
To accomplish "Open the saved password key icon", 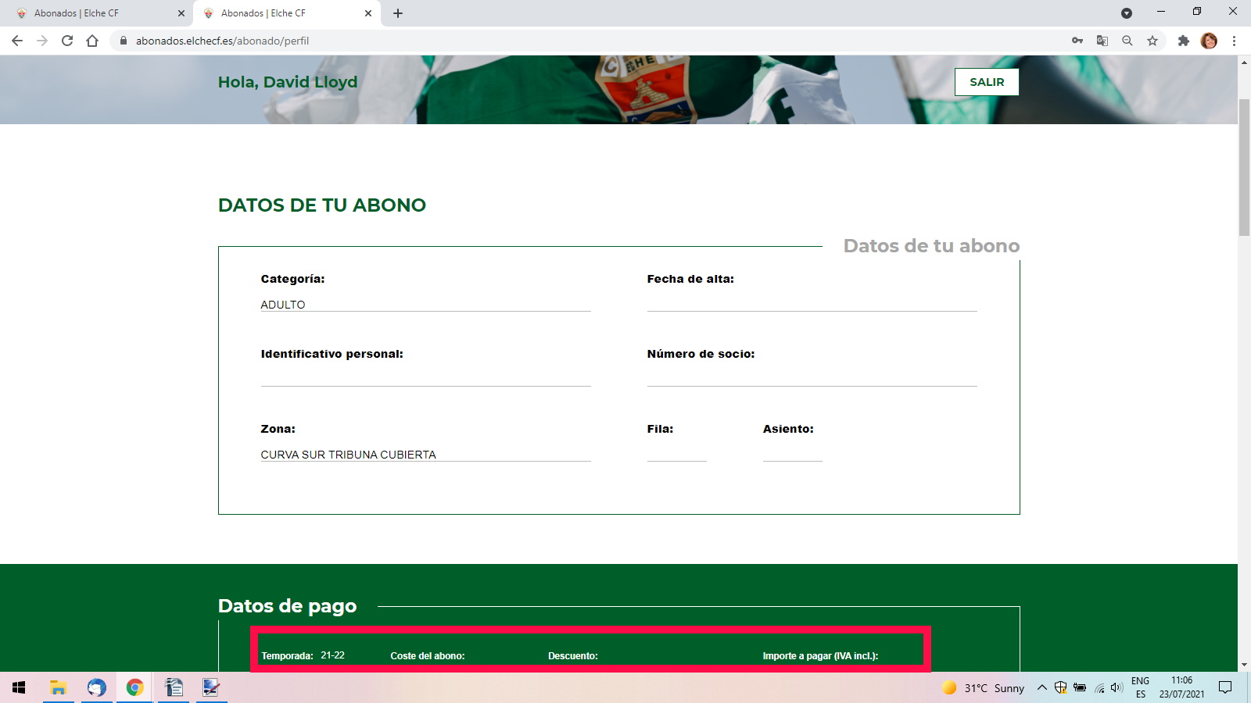I will tap(1077, 40).
